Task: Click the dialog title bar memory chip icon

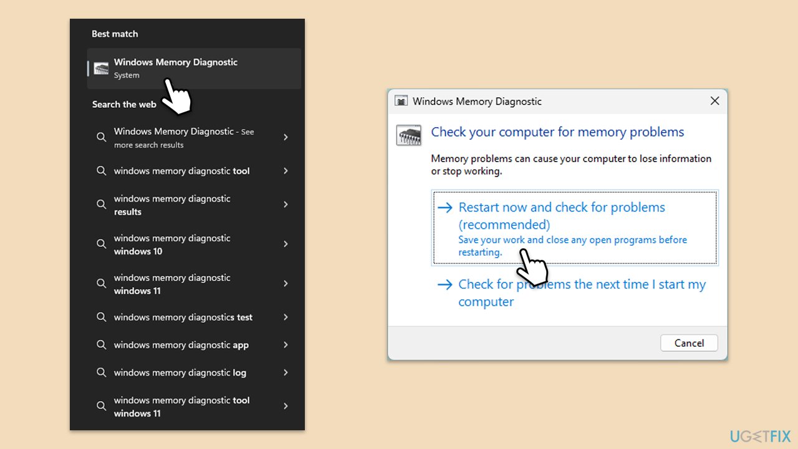Action: pos(401,101)
